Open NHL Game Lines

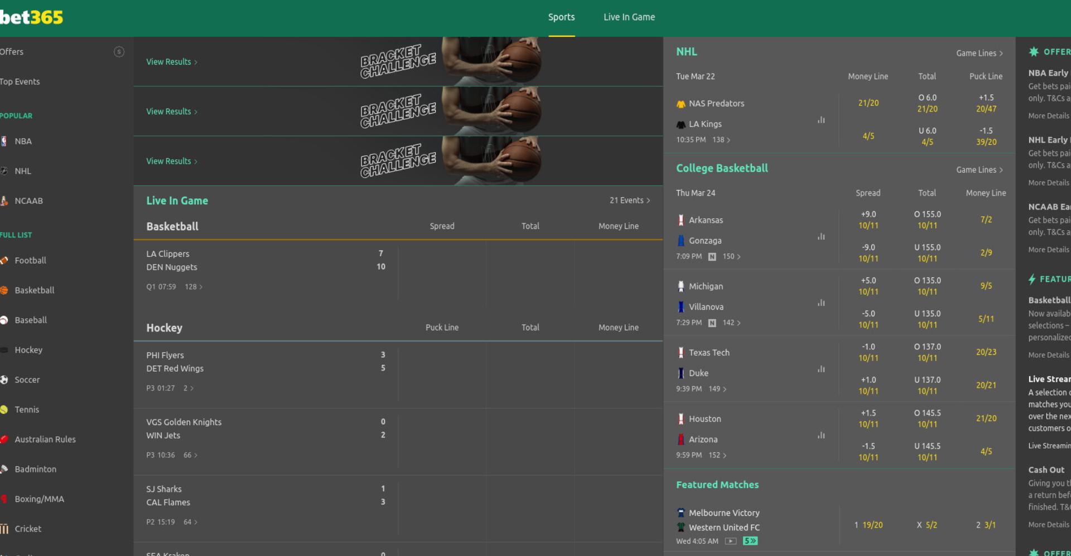[980, 53]
